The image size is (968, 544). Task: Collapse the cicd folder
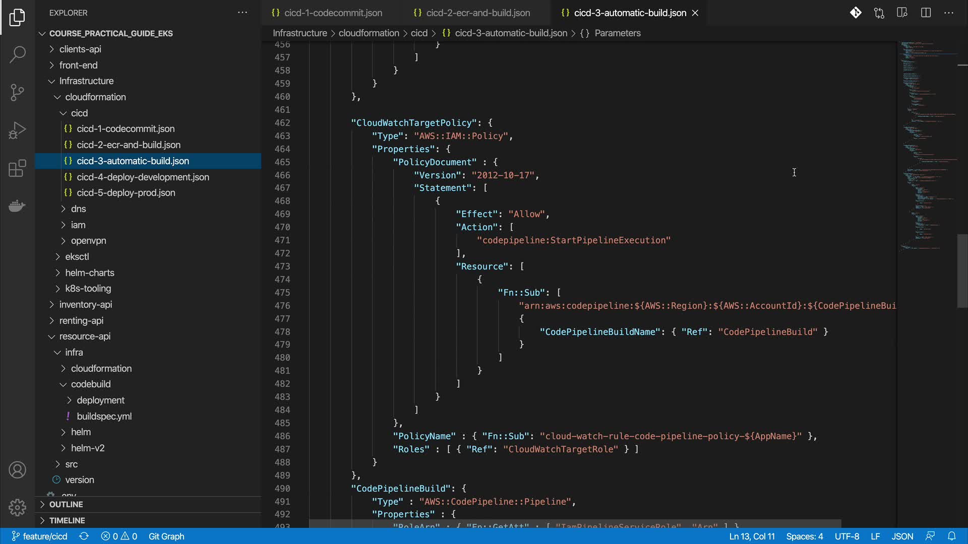pos(79,113)
